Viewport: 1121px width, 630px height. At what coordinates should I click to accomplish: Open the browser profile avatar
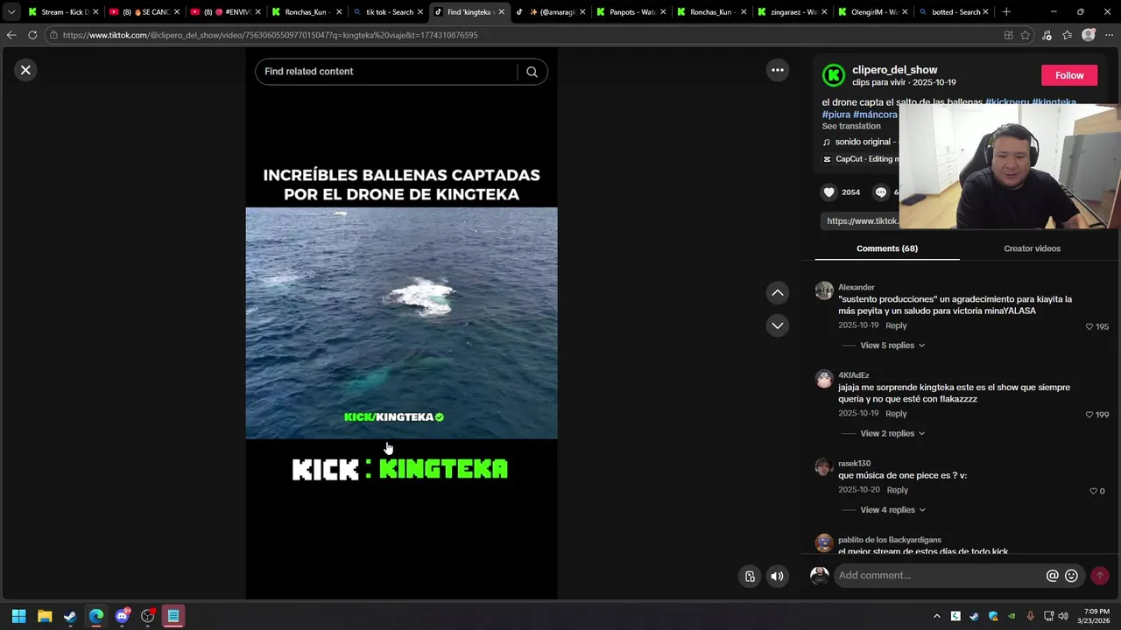[x=1089, y=35]
